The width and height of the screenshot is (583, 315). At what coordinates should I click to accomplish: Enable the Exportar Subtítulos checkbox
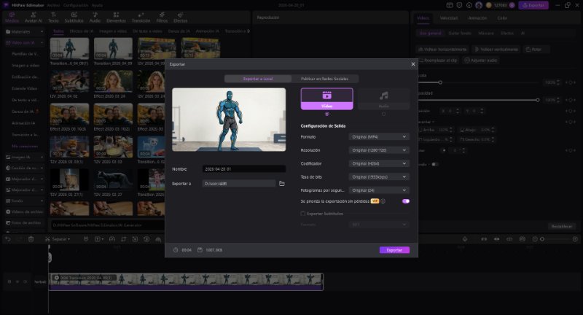303,213
